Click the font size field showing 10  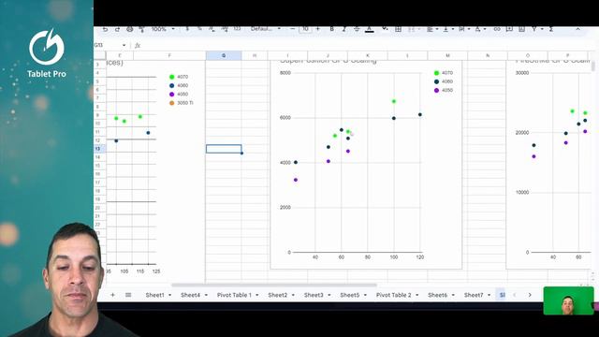tap(305, 29)
